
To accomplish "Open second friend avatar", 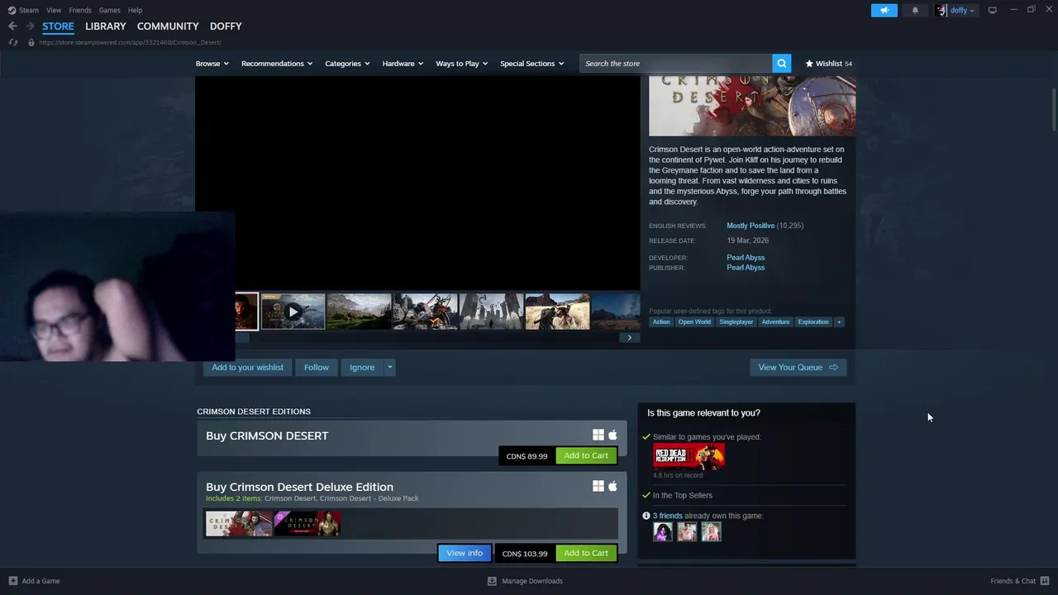I will click(687, 532).
